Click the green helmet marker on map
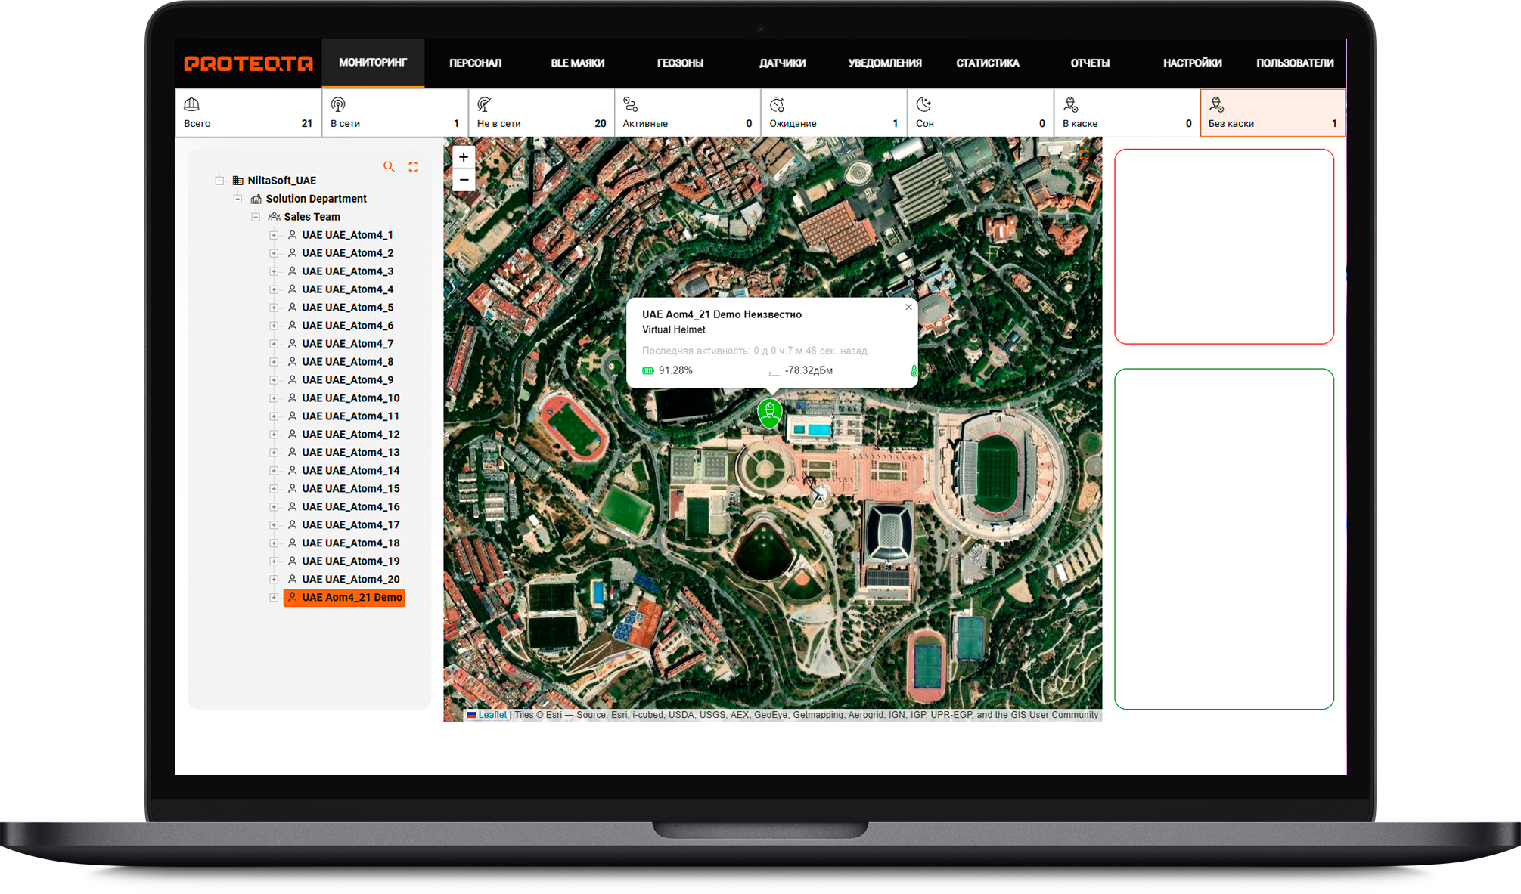Screen dimensions: 1521x894 pos(769,413)
